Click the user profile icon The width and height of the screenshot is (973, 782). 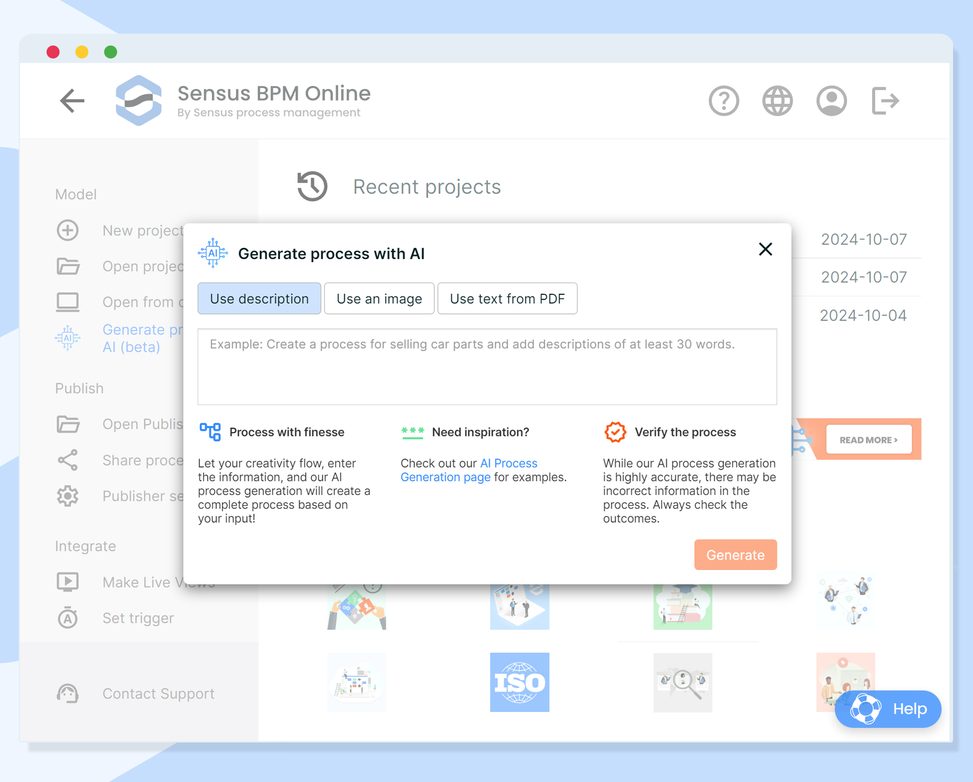[831, 101]
